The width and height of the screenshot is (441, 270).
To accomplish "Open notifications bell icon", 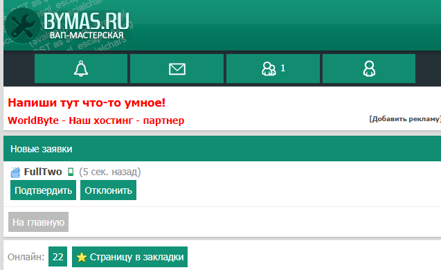I will [81, 69].
